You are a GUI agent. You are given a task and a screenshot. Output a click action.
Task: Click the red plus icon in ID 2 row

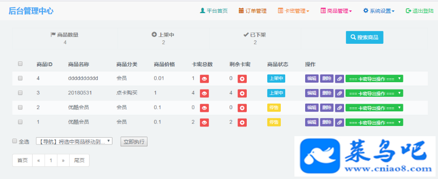[x=242, y=108]
